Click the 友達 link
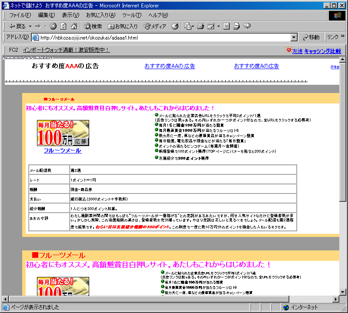The height and width of the screenshot is (313, 348). point(297,51)
